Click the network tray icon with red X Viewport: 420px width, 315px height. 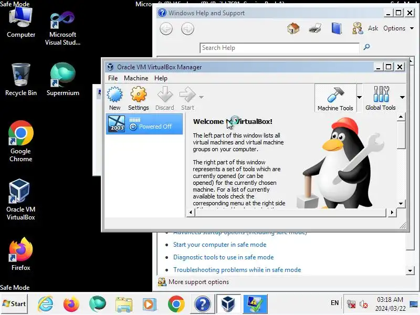(x=351, y=304)
